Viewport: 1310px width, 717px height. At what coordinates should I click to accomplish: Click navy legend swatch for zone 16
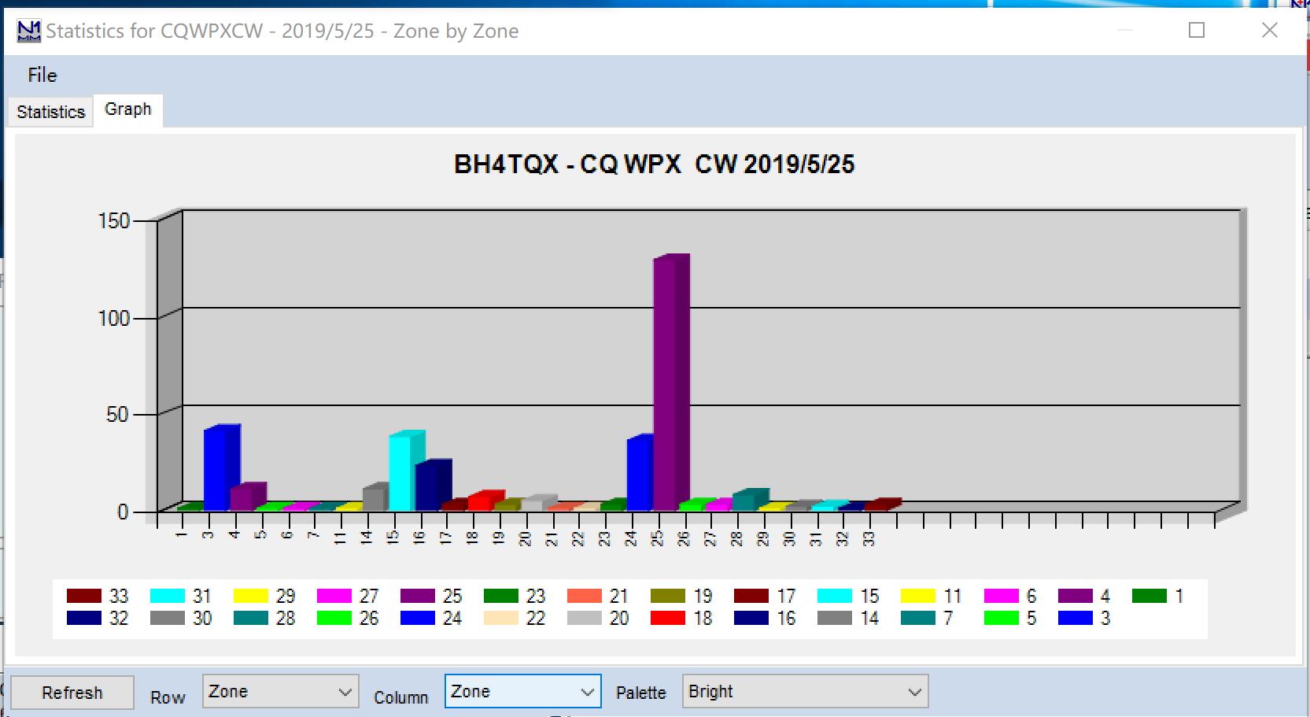751,618
